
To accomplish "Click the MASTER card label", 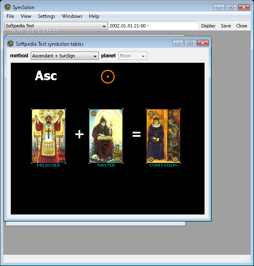I will (x=106, y=165).
